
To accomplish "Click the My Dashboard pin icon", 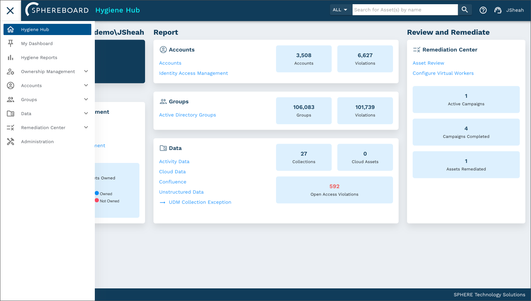I will coord(11,43).
